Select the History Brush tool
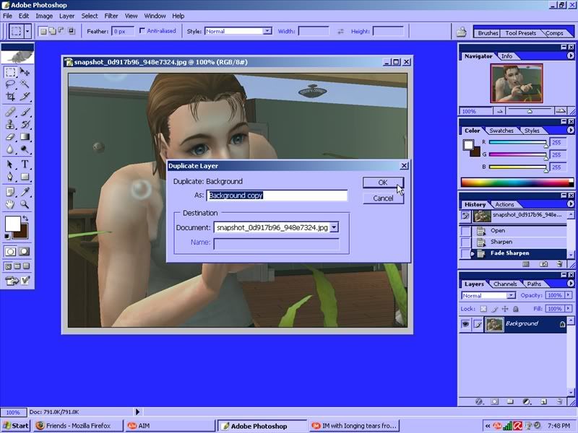This screenshot has width=578, height=433. 25,124
